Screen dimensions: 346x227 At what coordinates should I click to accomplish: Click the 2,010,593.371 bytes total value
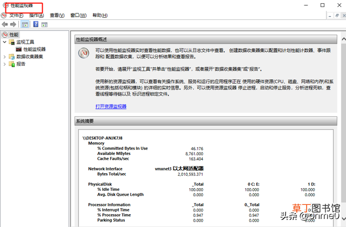coord(190,174)
